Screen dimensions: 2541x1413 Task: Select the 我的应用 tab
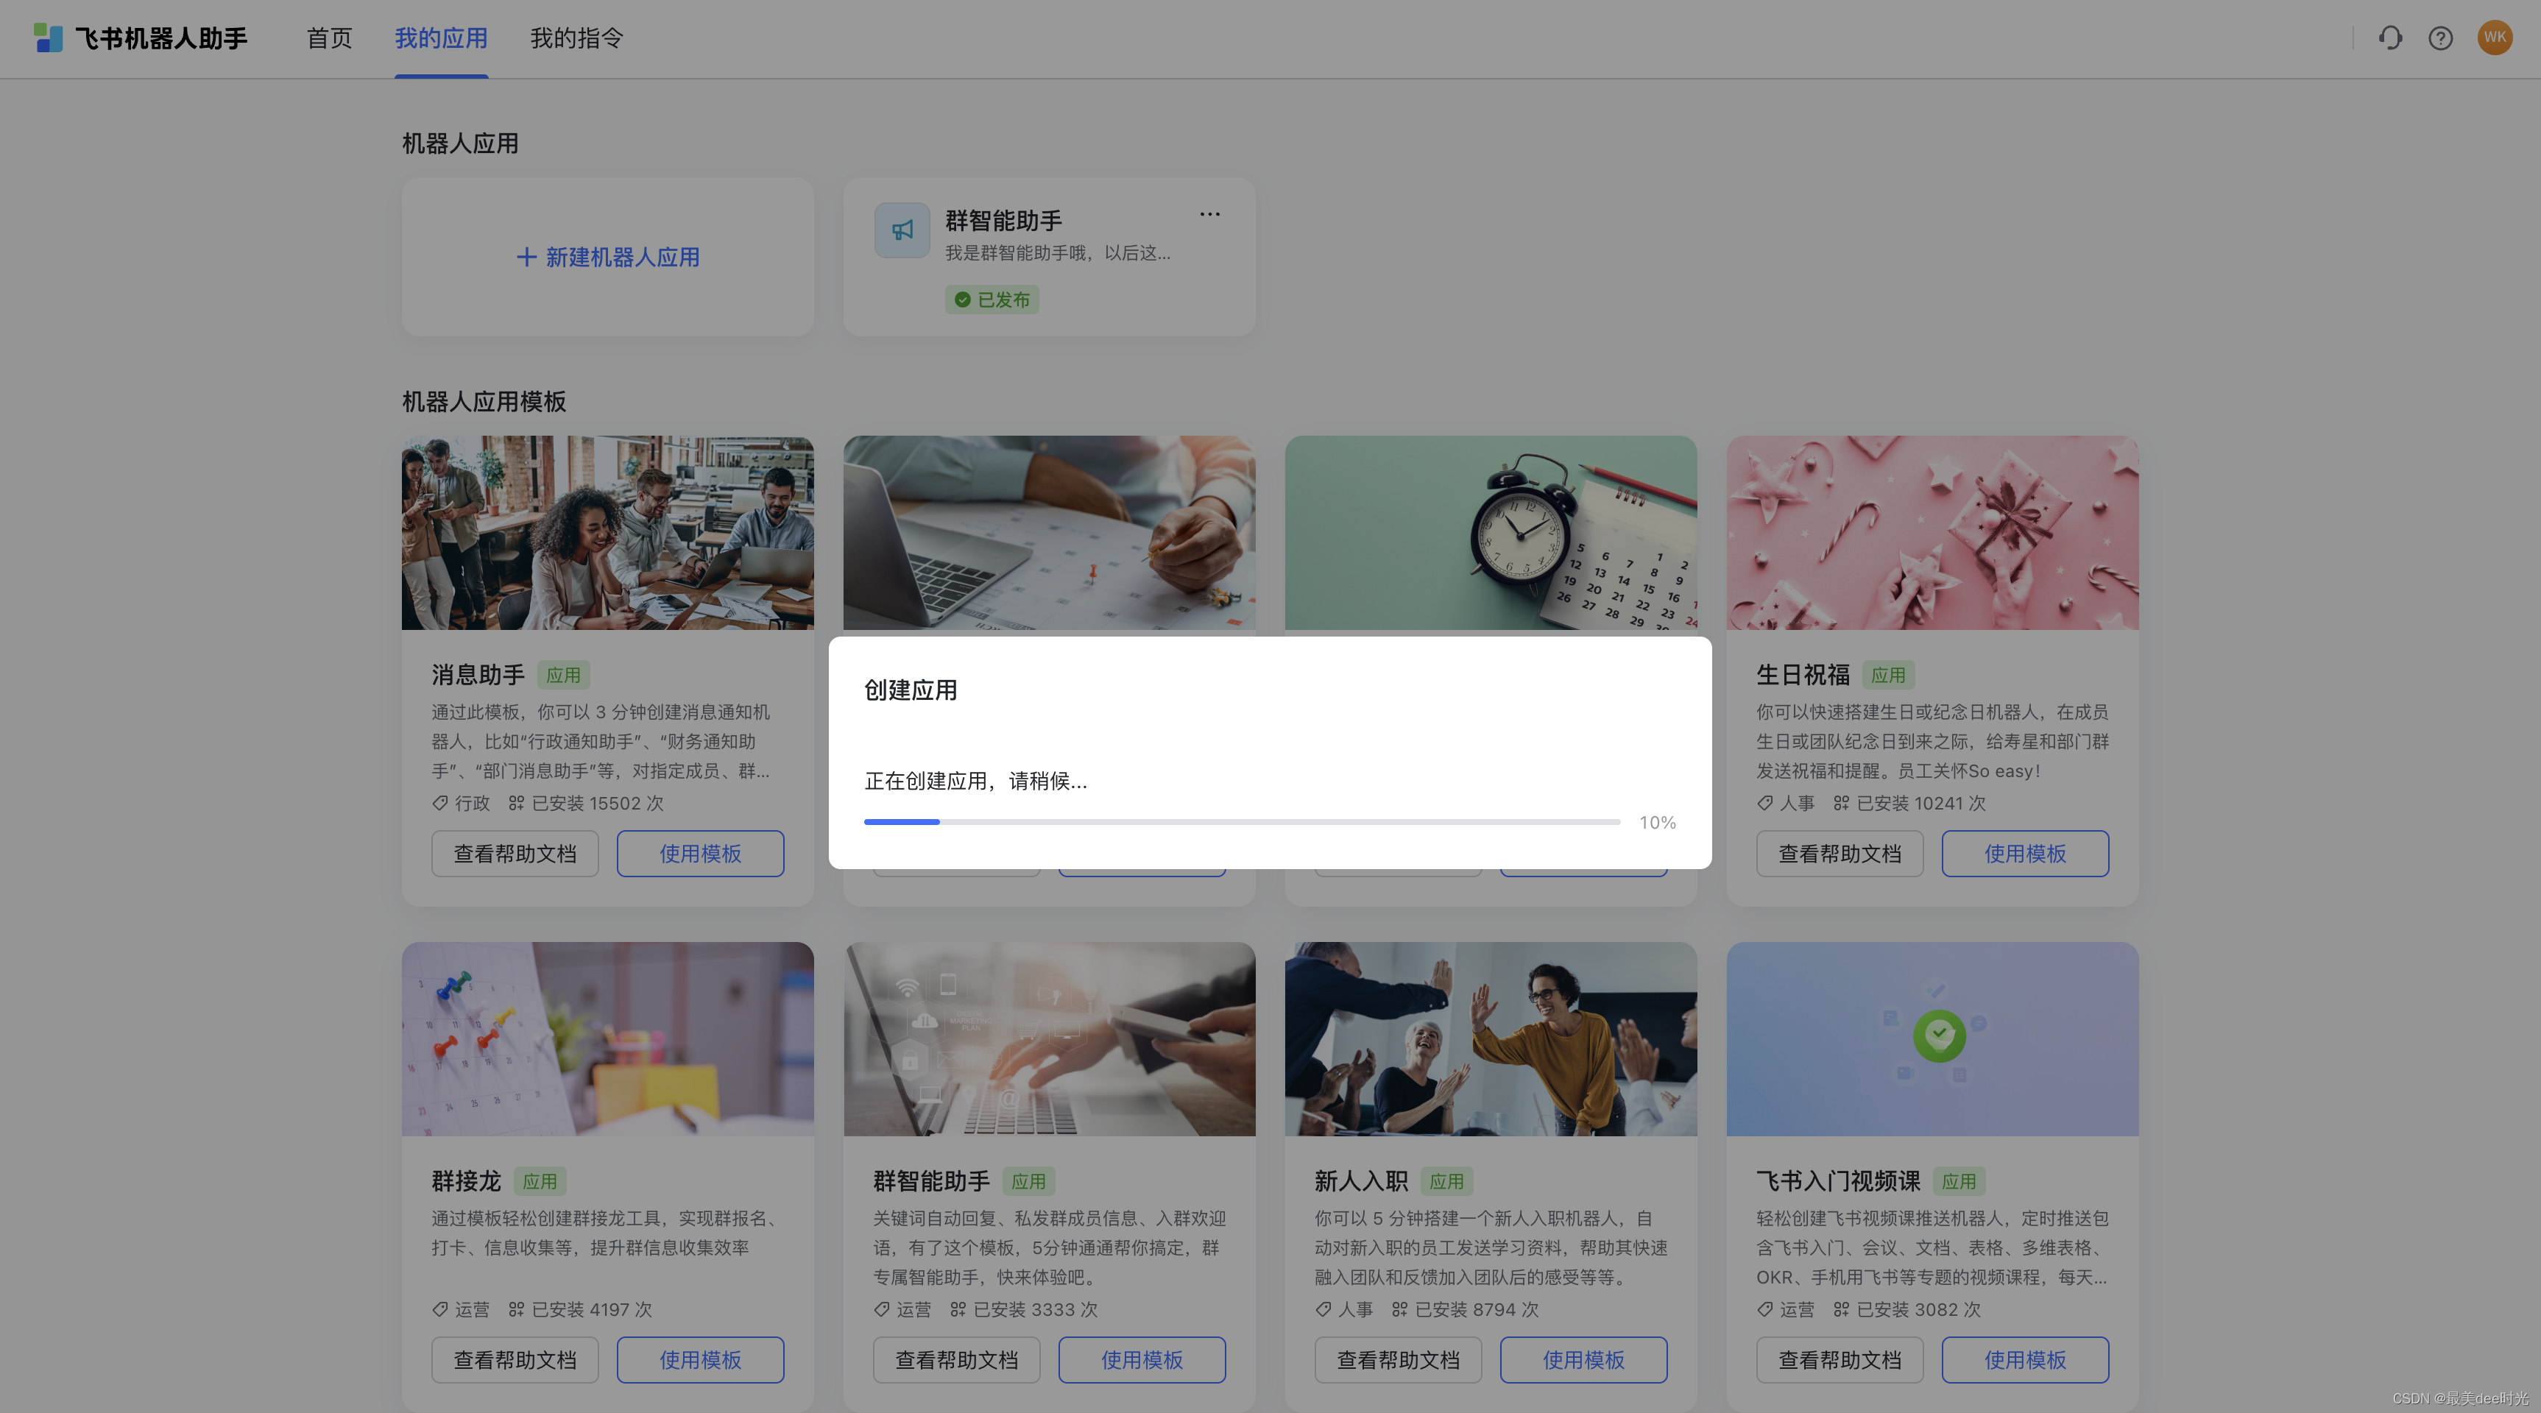coord(441,38)
